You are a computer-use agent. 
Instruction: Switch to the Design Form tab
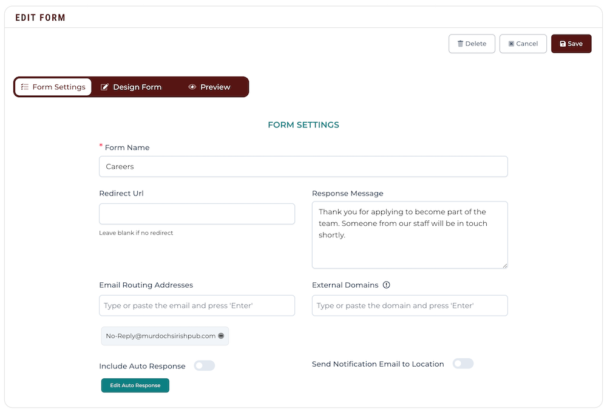tap(131, 87)
